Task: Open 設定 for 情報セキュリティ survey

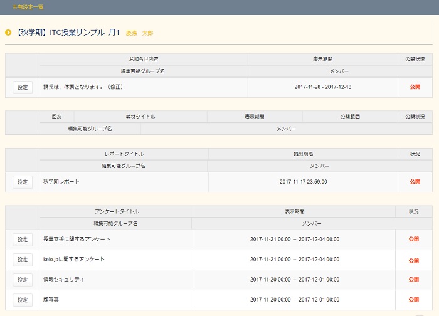Action: pos(23,280)
